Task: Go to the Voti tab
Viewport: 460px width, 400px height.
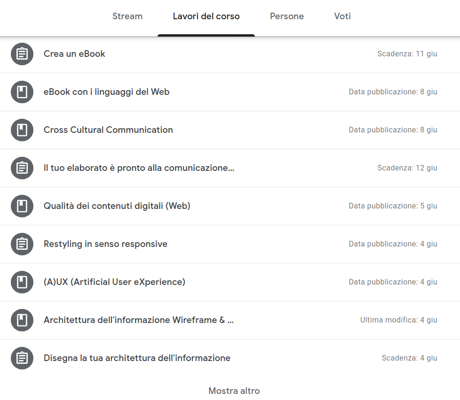Action: (342, 16)
